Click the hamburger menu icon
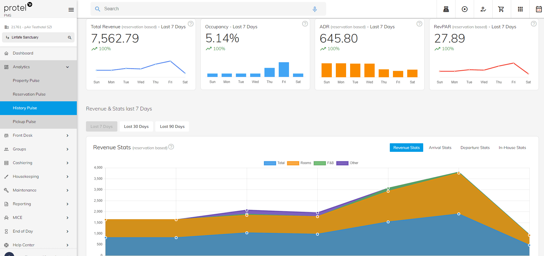Screen dimensions: 544x256 coord(71,10)
